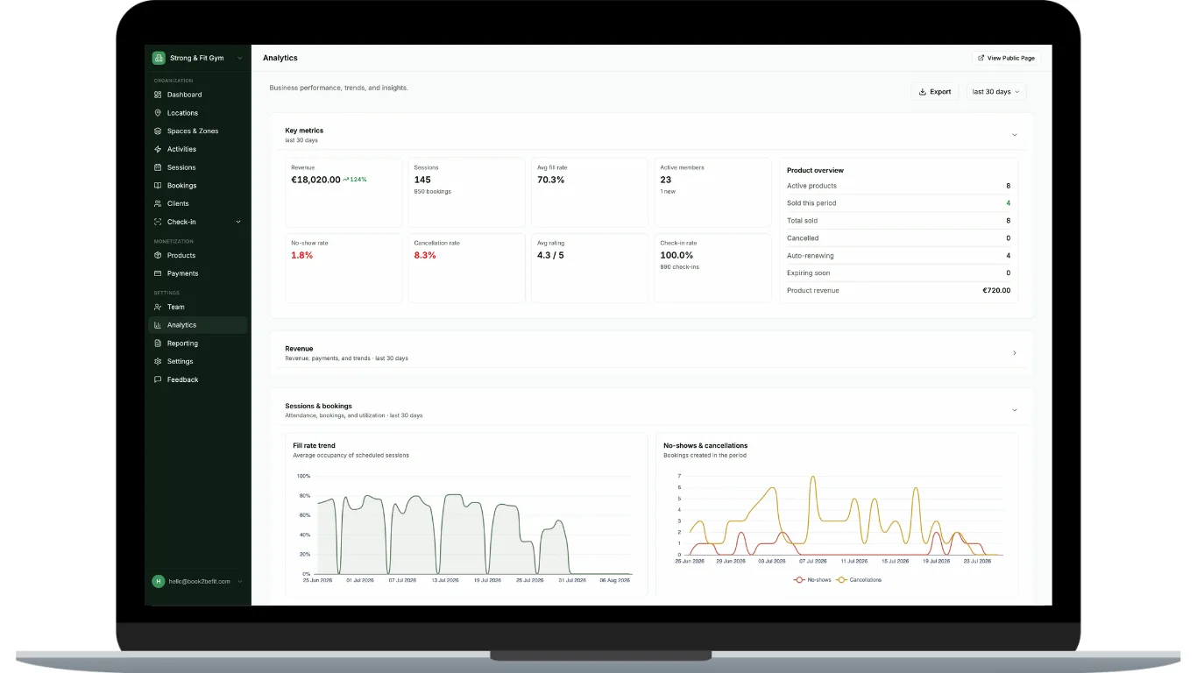Viewport: 1197px width, 673px height.
Task: Click the Sessions calendar icon
Action: pyautogui.click(x=158, y=167)
